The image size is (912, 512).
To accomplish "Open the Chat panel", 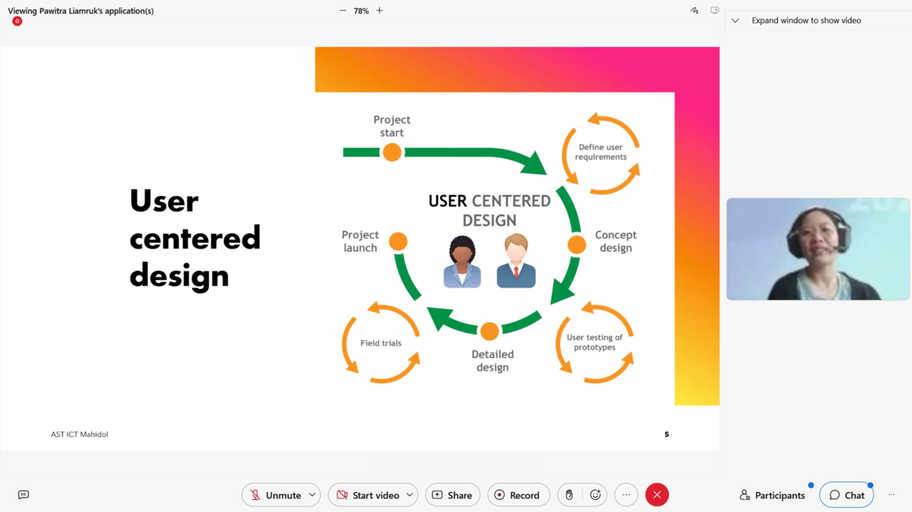I will [x=846, y=495].
